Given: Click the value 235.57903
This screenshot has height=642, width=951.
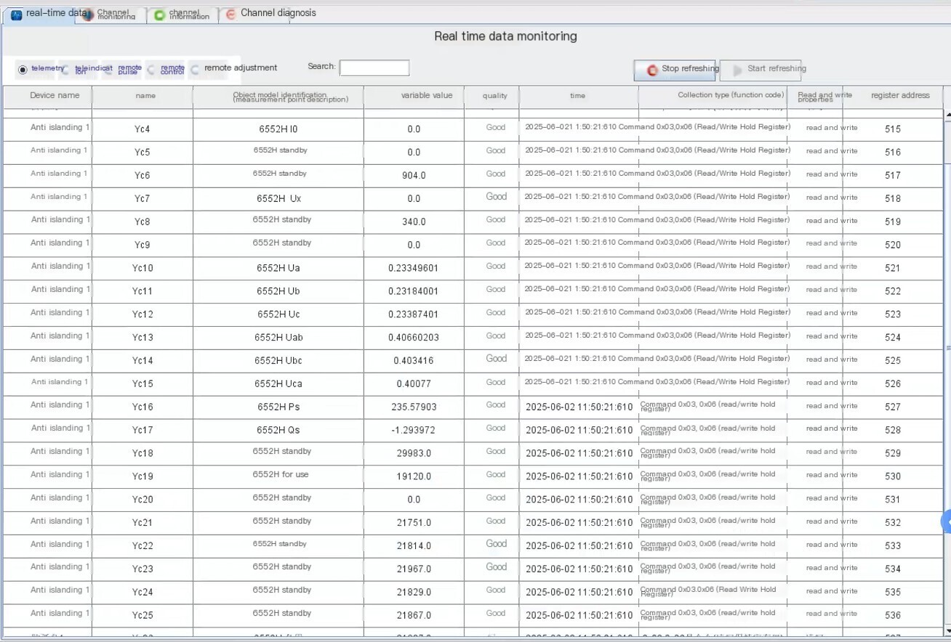Looking at the screenshot, I should point(414,407).
